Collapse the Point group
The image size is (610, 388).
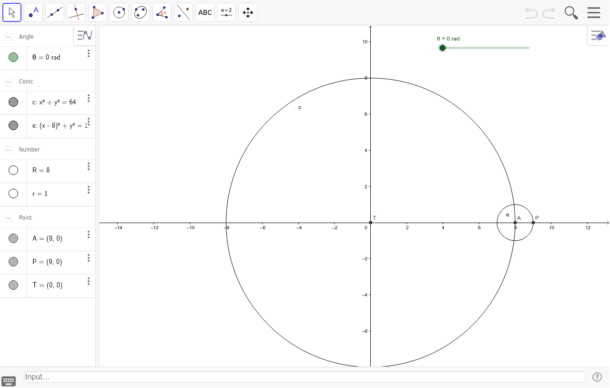click(x=9, y=218)
